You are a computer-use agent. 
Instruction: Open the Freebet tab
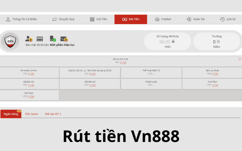tap(163, 19)
